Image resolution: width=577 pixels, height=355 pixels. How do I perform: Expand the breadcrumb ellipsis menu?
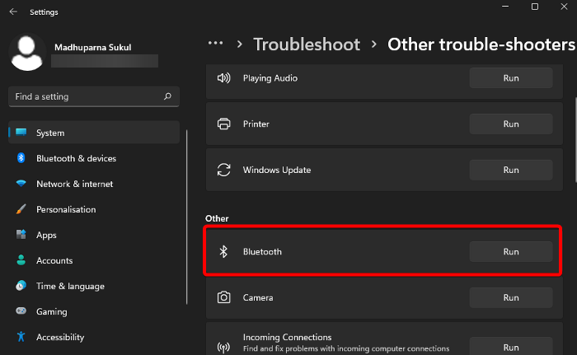216,44
